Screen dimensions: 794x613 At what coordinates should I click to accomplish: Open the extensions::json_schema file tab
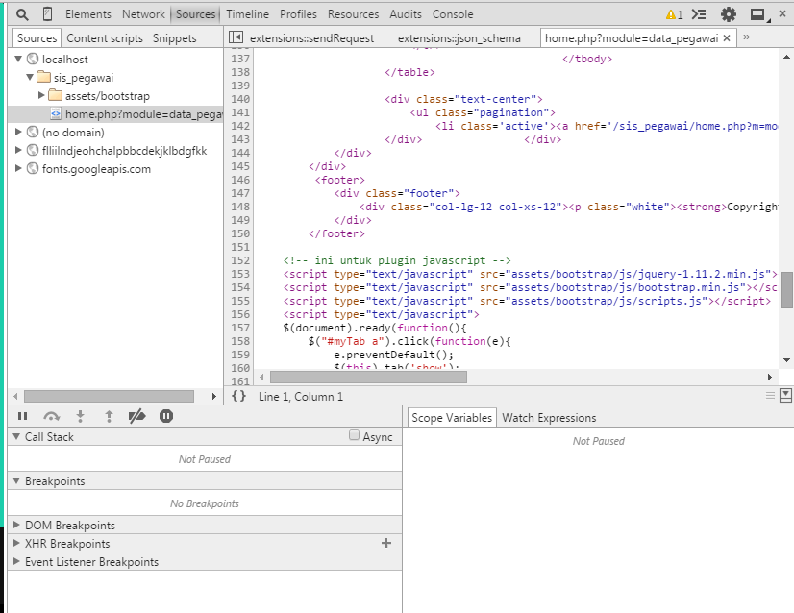point(459,38)
